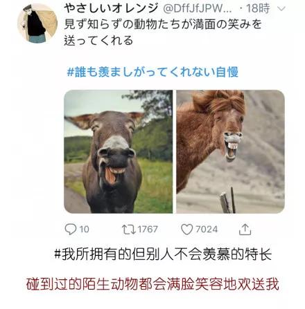View the grinning brown horse photo
Viewport: 305px width, 309px height.
click(x=231, y=151)
